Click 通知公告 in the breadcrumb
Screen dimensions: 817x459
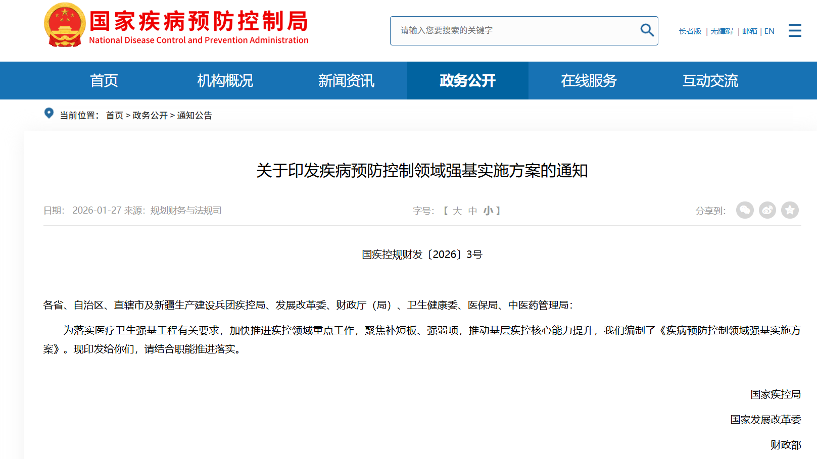195,116
